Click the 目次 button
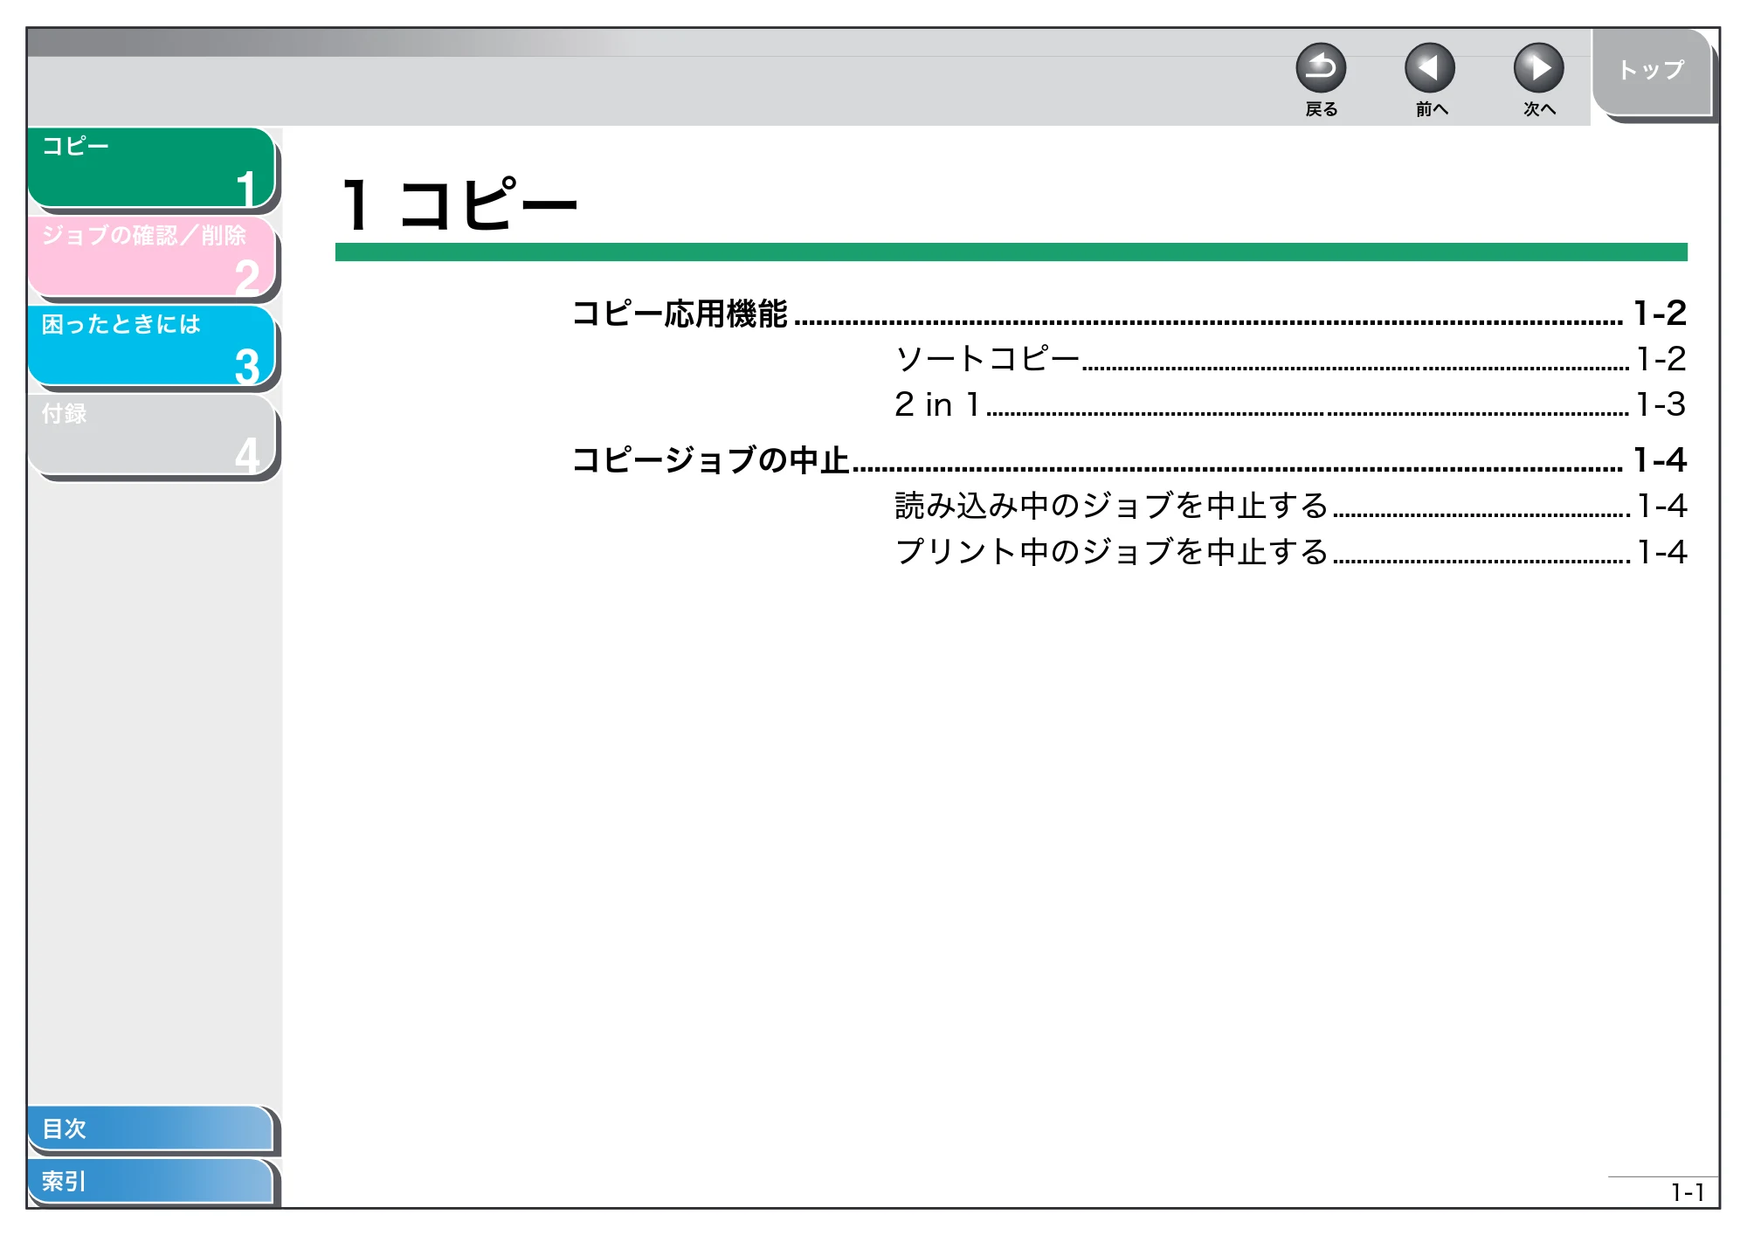 (x=150, y=1128)
